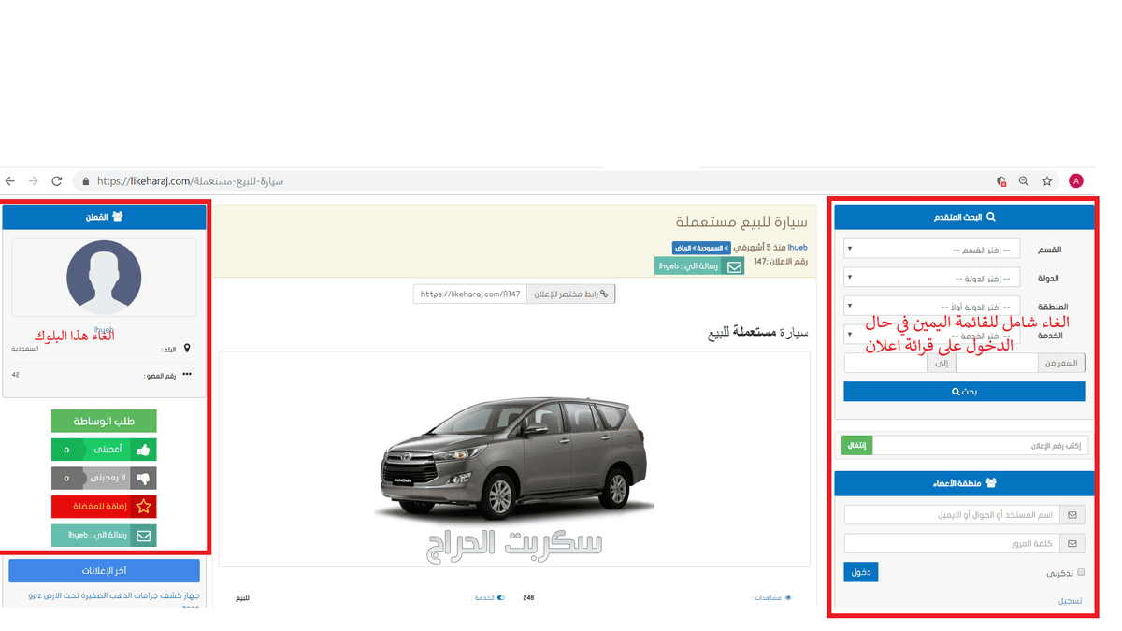Click the short URL field likeharaj.com/A147
The height and width of the screenshot is (631, 1122).
pos(470,294)
